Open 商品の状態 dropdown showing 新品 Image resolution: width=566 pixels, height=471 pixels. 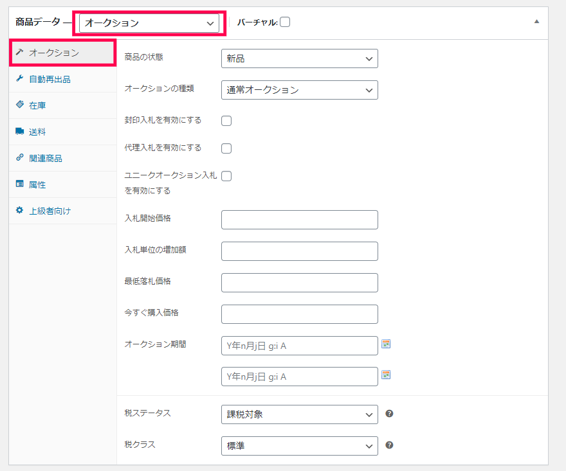(x=300, y=58)
